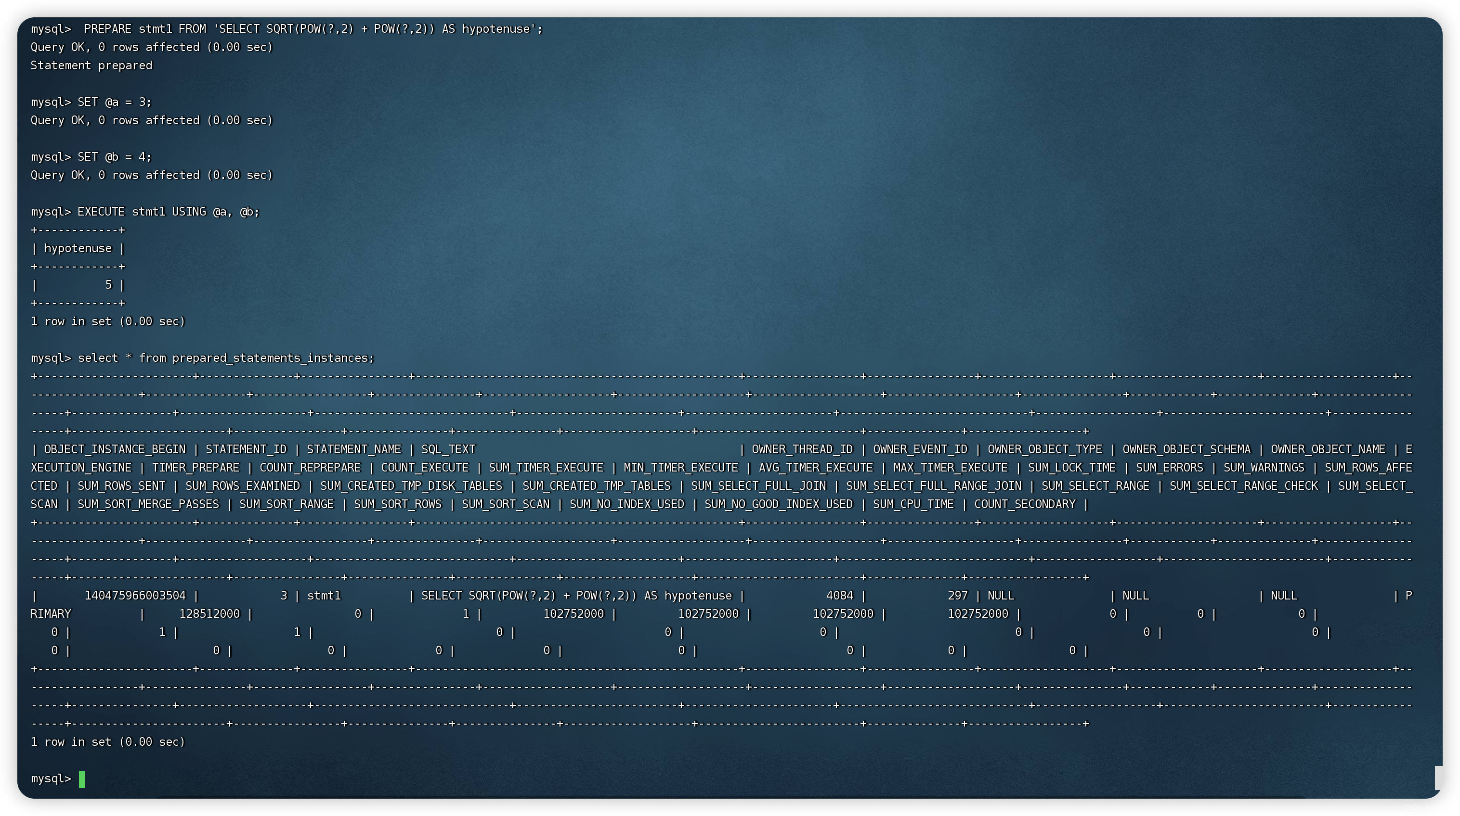Click the MAX_TIMER_EXECUTE column header
The height and width of the screenshot is (816, 1460).
(x=951, y=468)
